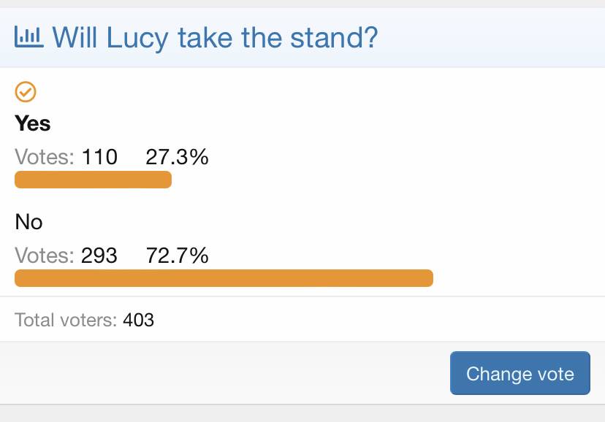The height and width of the screenshot is (422, 605).
Task: Click the 110 votes count for Yes
Action: (x=99, y=157)
